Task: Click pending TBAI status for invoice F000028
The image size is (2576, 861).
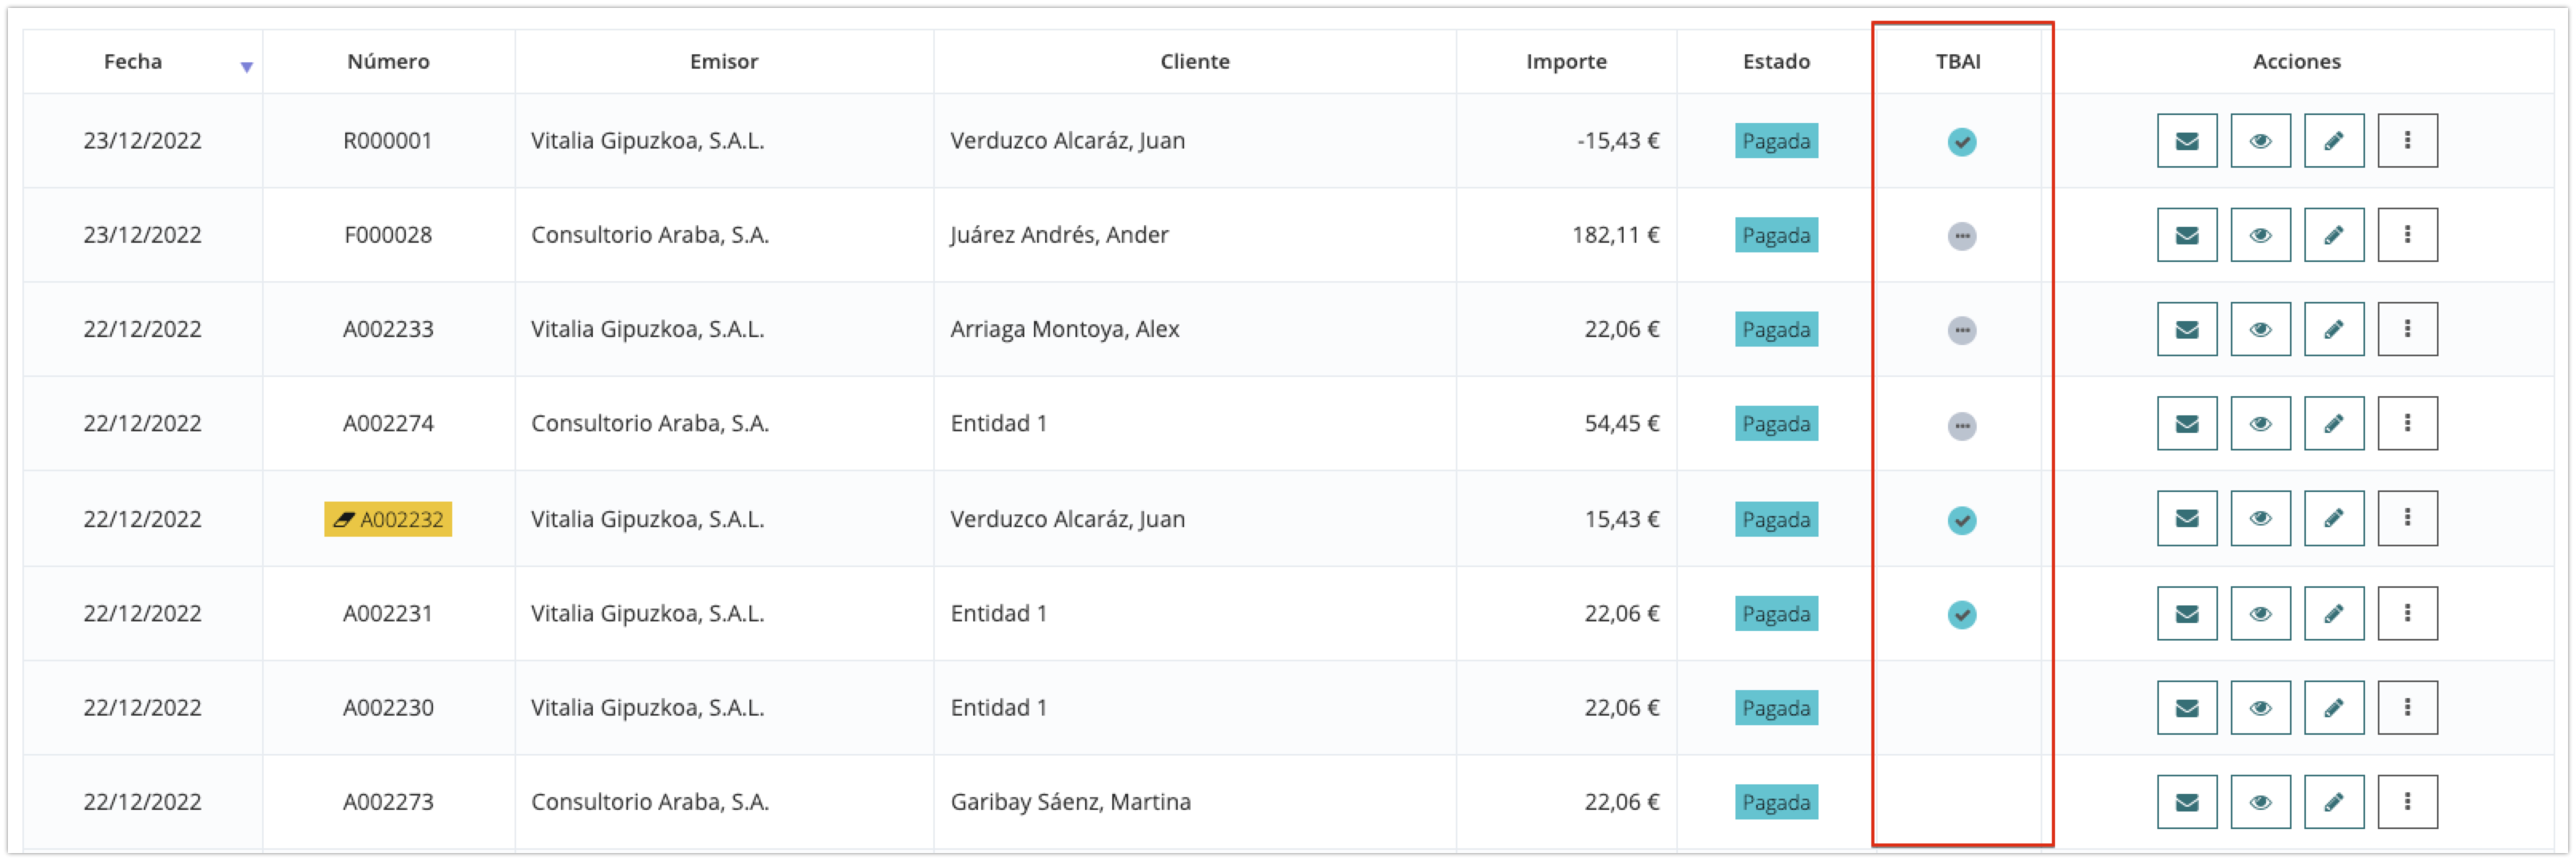Action: pos(1961,236)
